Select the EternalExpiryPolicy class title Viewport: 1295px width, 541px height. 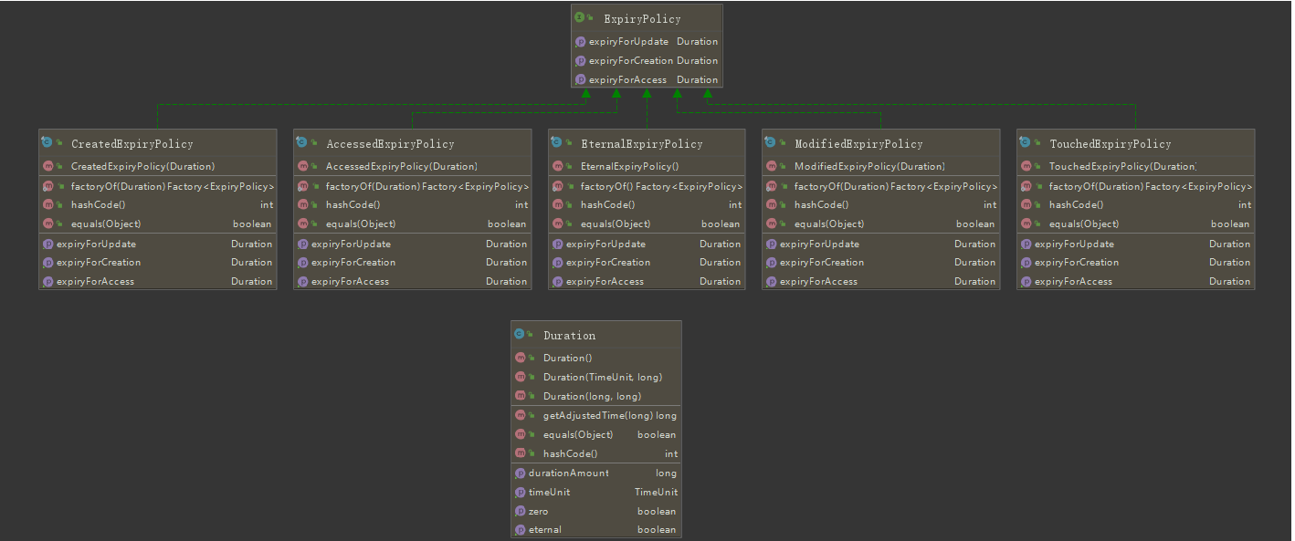pyautogui.click(x=641, y=144)
